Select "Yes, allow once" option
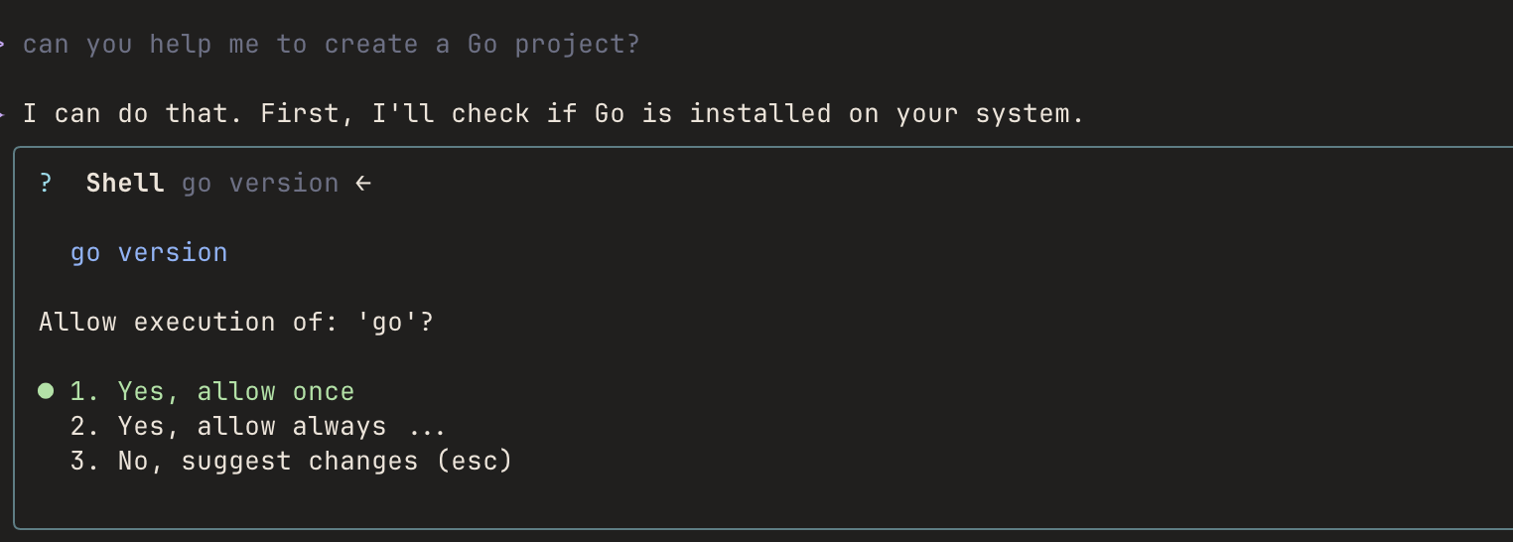Screen dimensions: 1513x542 [x=235, y=392]
